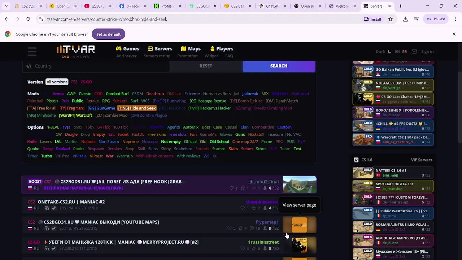Image resolution: width=462 pixels, height=260 pixels.
Task: Filter by CS GO version
Action: click(86, 82)
